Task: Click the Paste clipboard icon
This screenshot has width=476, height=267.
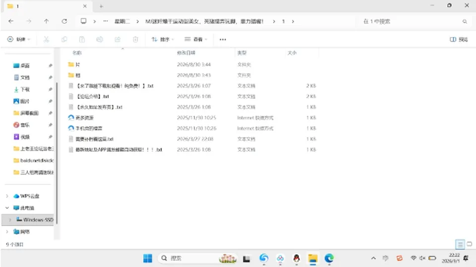Action: [x=82, y=40]
